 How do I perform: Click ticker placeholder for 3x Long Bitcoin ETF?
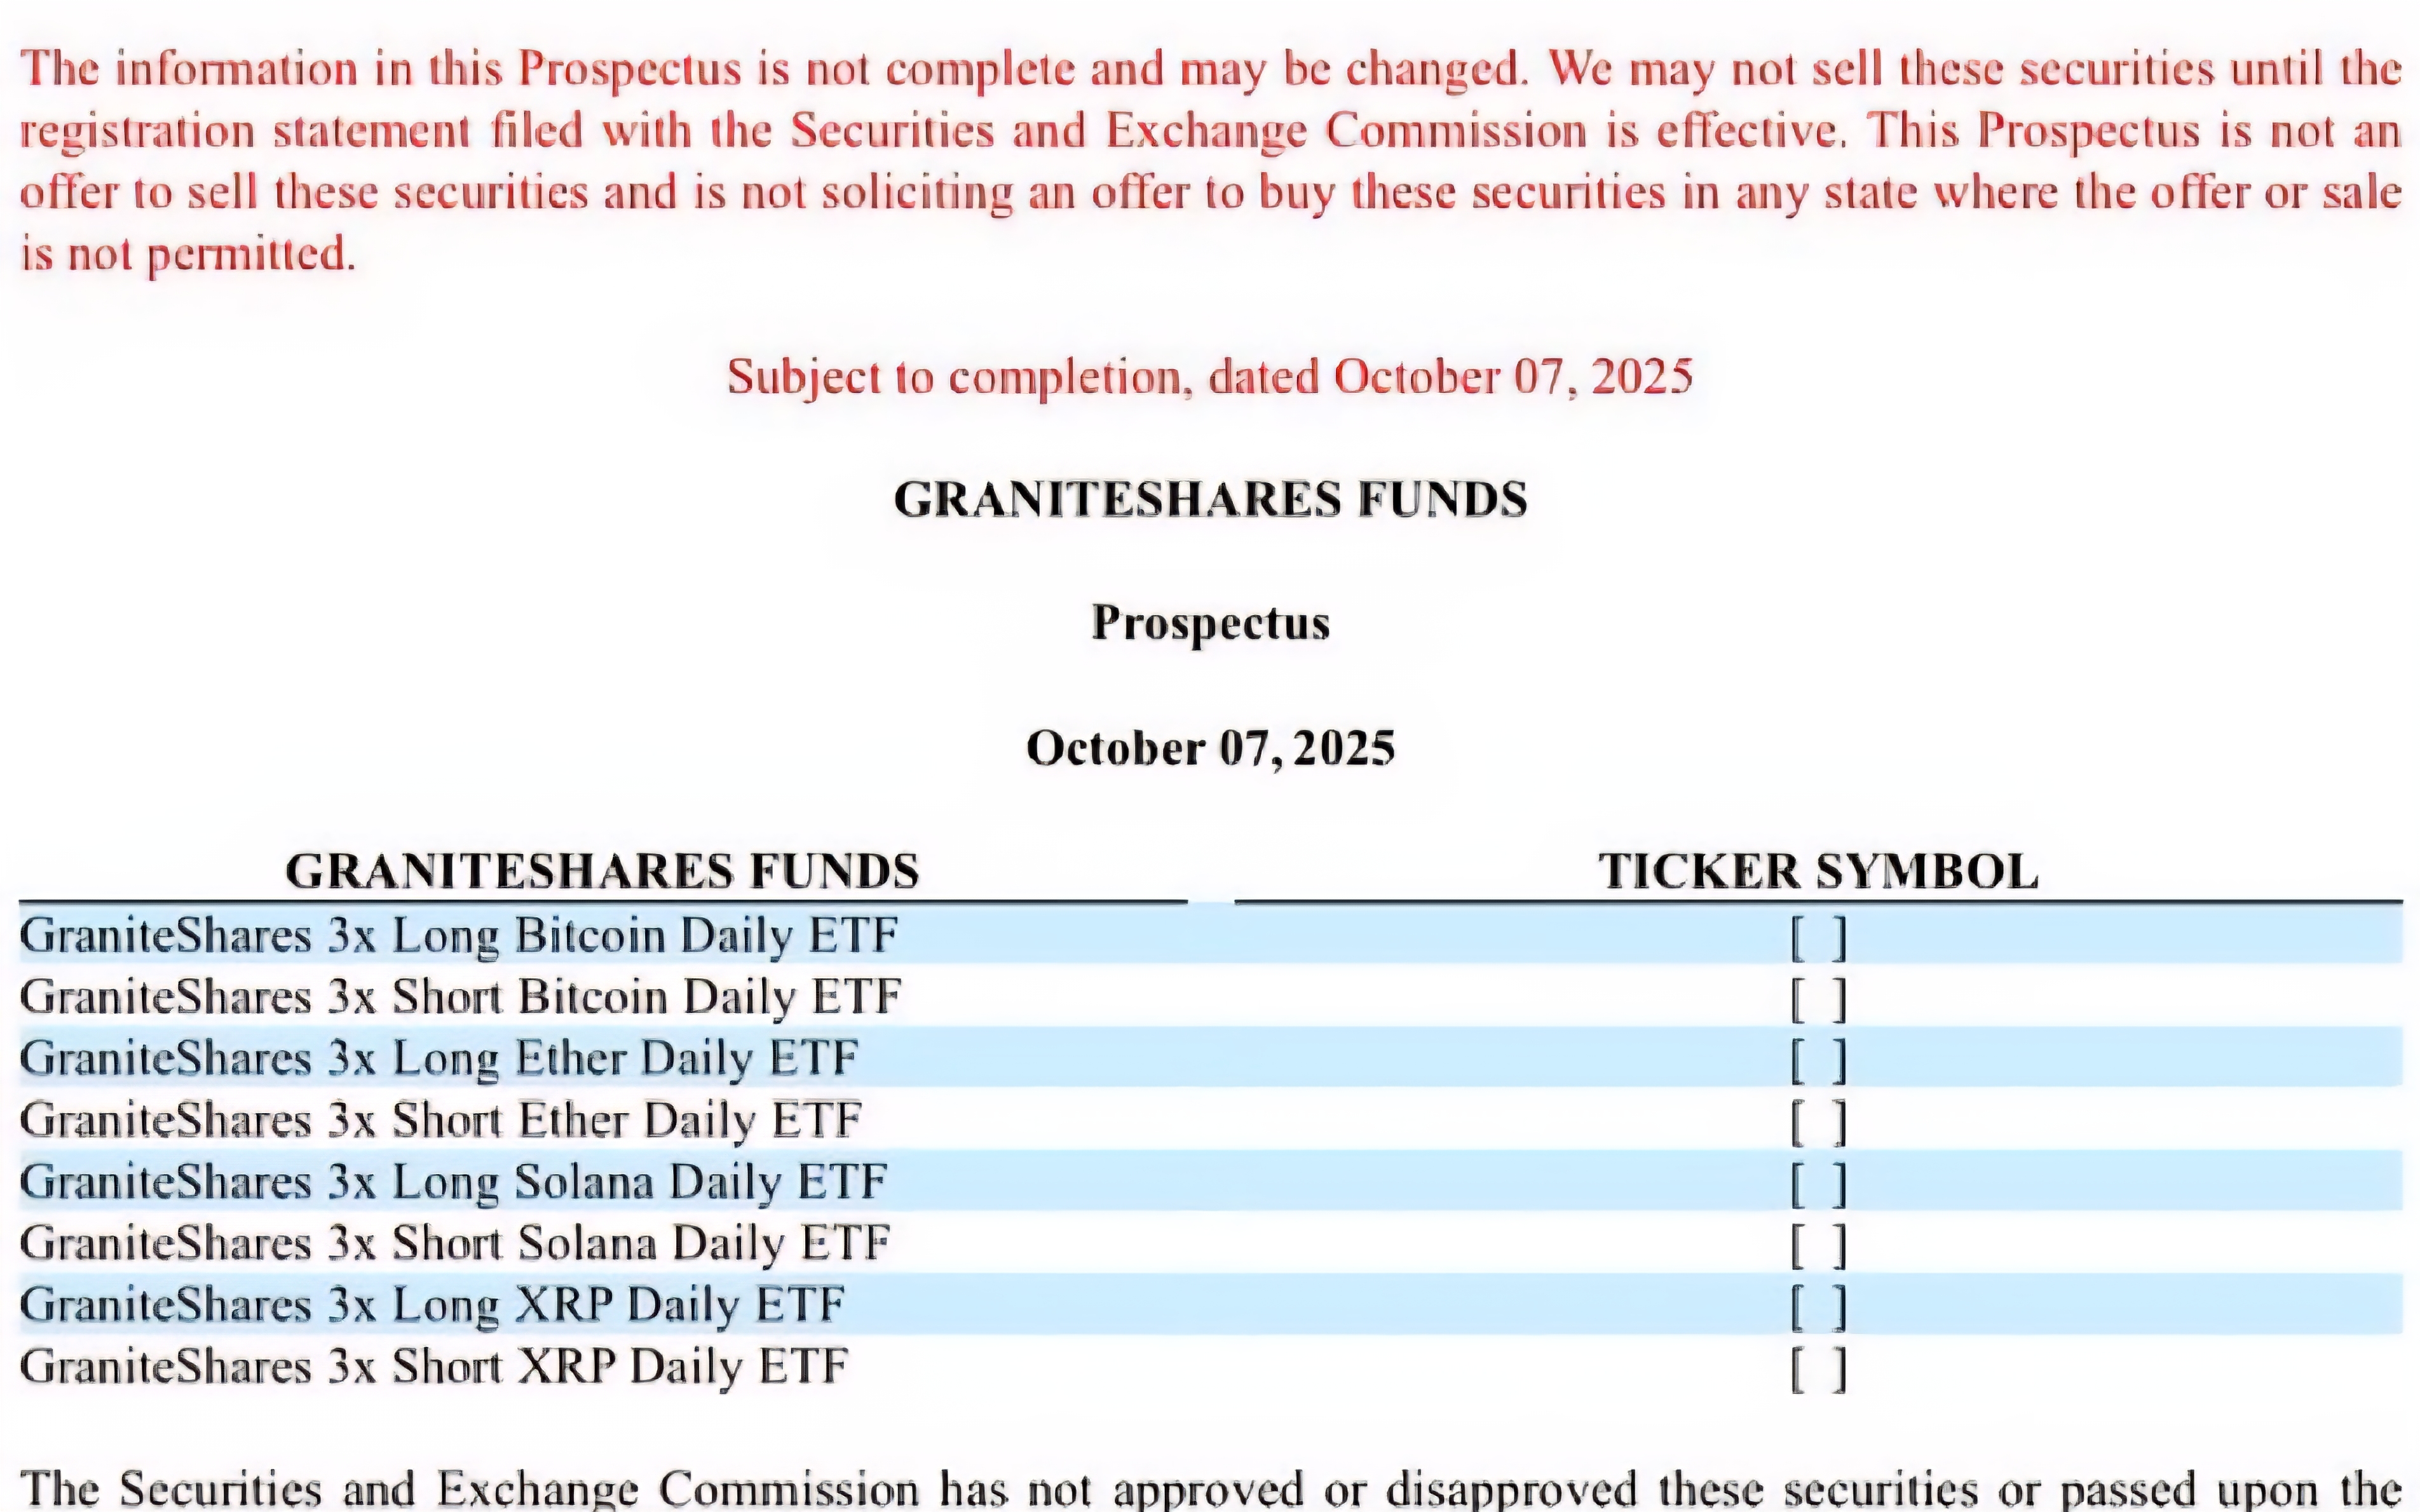(1817, 938)
